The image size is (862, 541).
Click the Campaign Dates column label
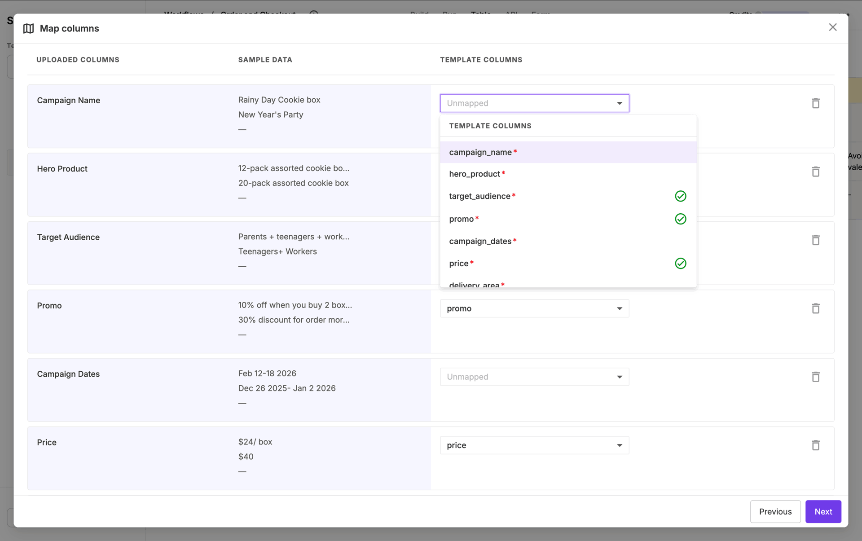[68, 374]
